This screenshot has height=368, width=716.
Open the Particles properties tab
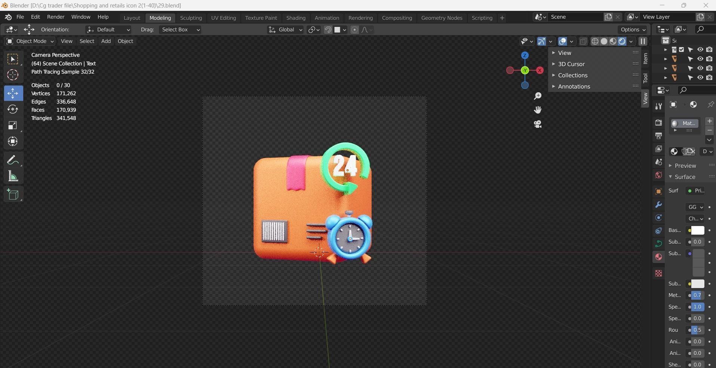coord(658,218)
